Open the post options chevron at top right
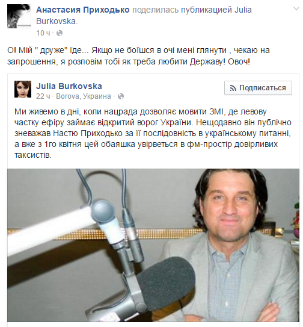 click(296, 9)
